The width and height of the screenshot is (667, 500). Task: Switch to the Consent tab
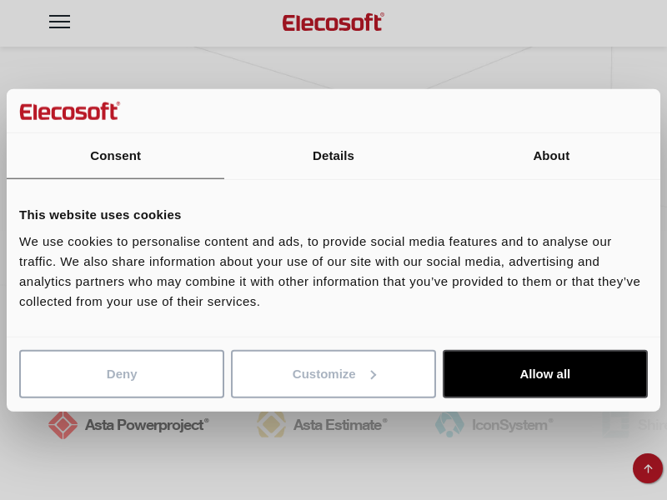coord(115,156)
